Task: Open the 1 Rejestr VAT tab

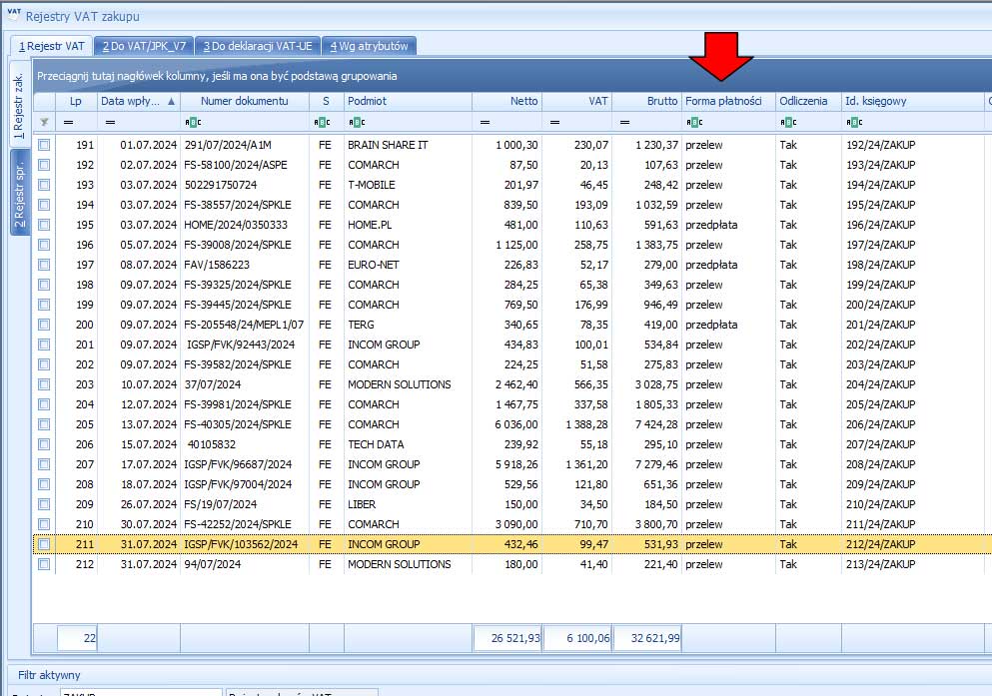Action: (51, 46)
